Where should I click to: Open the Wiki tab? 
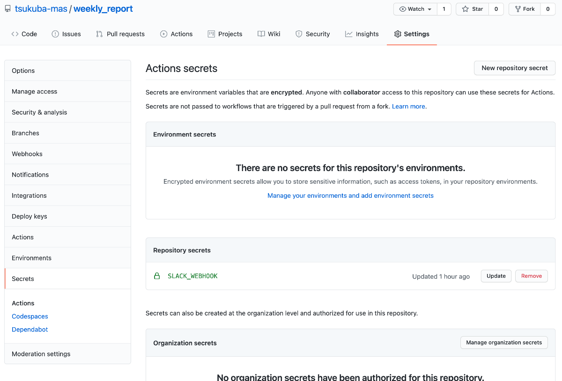(x=269, y=34)
